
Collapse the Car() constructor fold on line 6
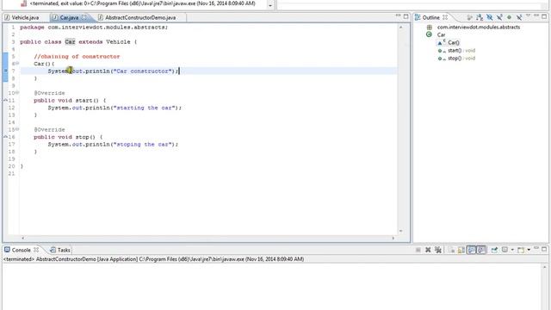[x=17, y=63]
